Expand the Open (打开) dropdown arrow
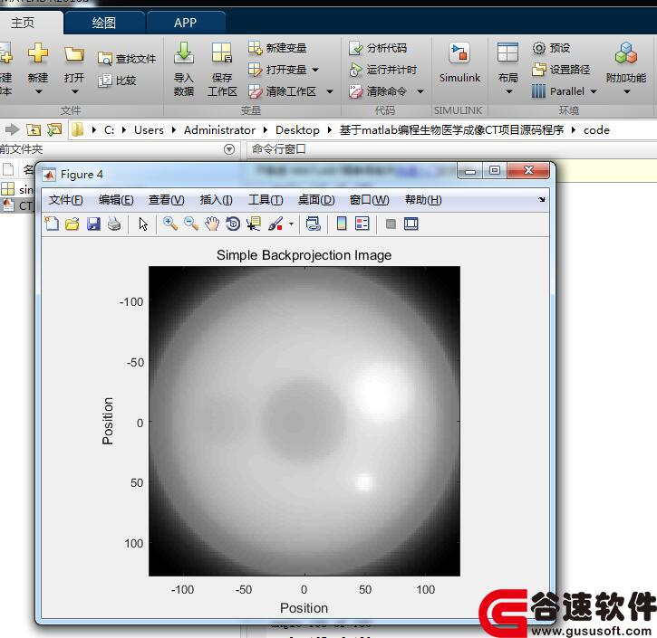The image size is (657, 638). pos(74,91)
